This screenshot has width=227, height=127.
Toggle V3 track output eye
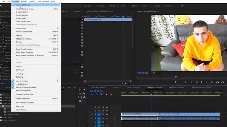(107, 107)
